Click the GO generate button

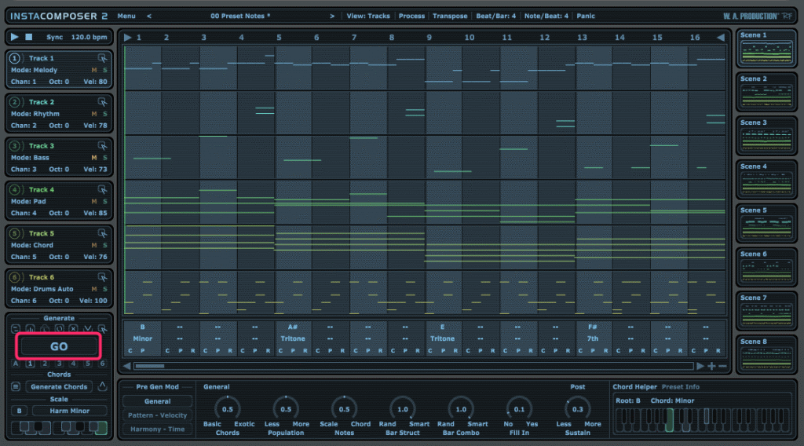58,346
